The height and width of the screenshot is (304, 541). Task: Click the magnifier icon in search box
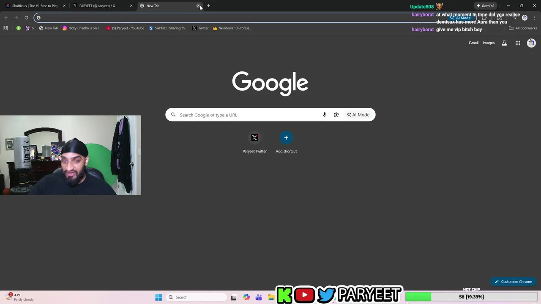tap(173, 115)
